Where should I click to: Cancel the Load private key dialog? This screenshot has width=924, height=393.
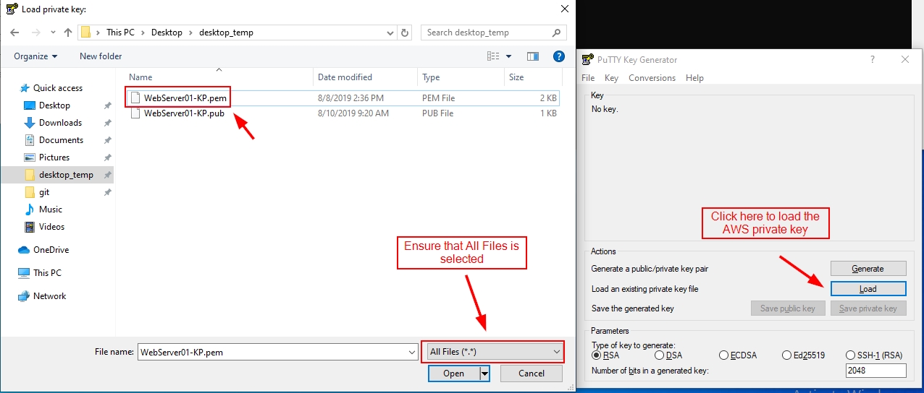(x=532, y=373)
